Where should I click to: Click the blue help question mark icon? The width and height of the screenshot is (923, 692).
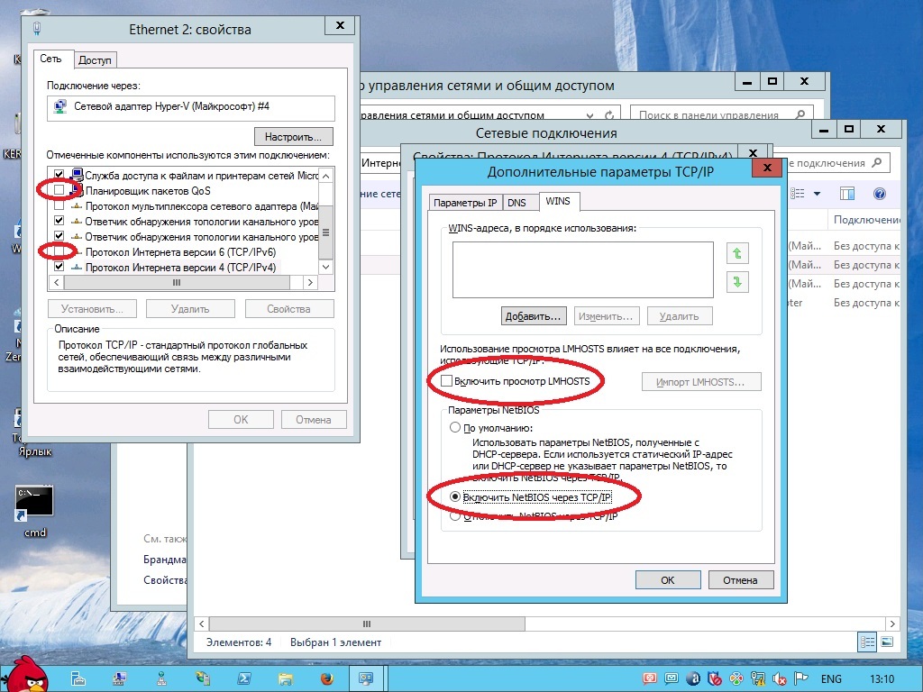tap(879, 194)
